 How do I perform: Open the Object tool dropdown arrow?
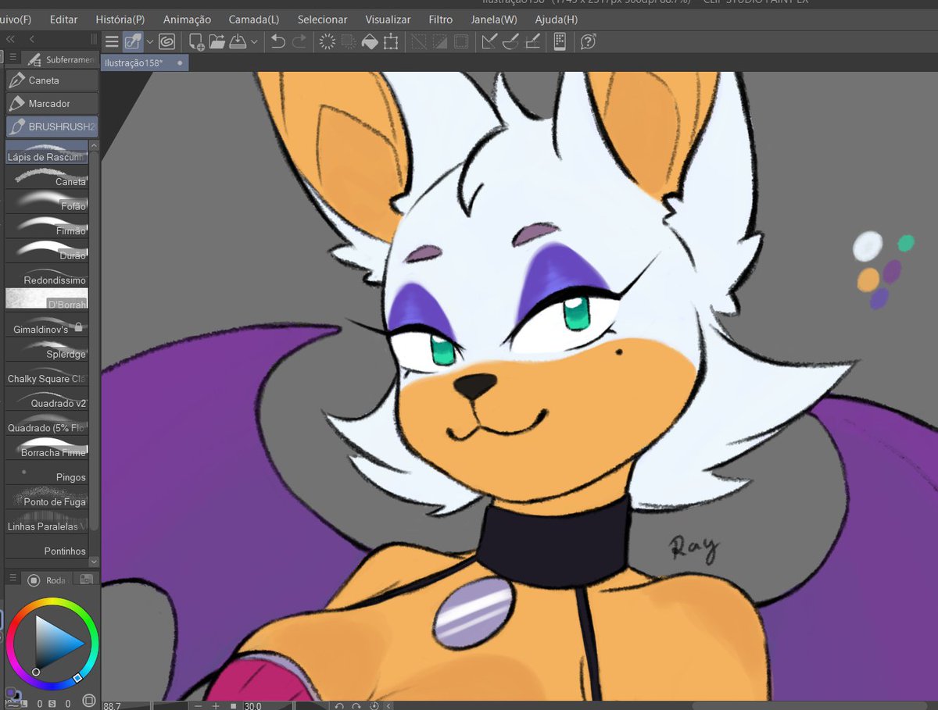(149, 42)
